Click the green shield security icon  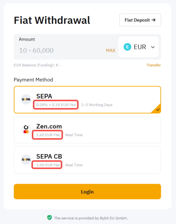point(49,218)
